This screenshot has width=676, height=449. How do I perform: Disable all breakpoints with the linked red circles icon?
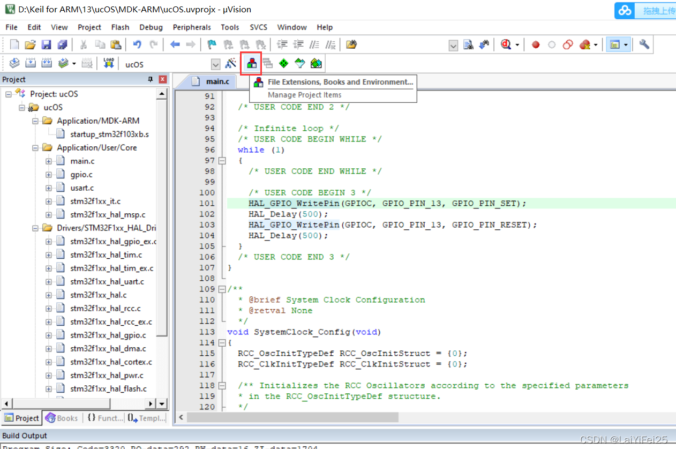pyautogui.click(x=568, y=45)
